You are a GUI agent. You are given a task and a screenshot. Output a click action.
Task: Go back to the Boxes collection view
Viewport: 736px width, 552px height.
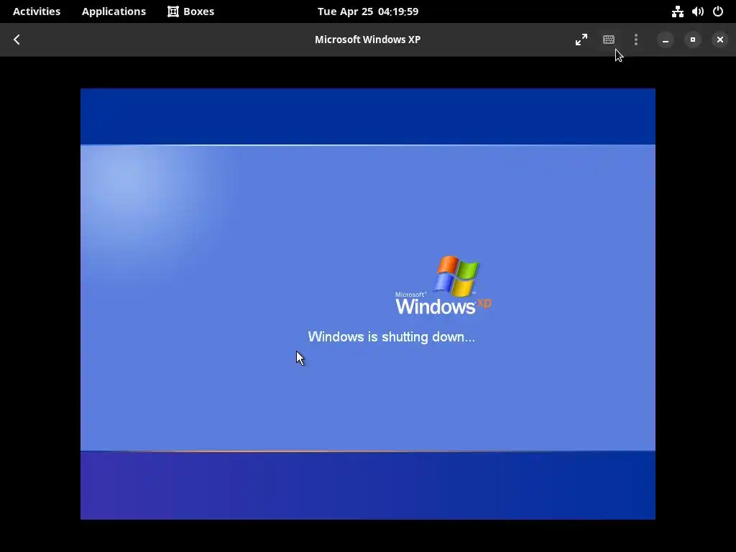pos(17,40)
